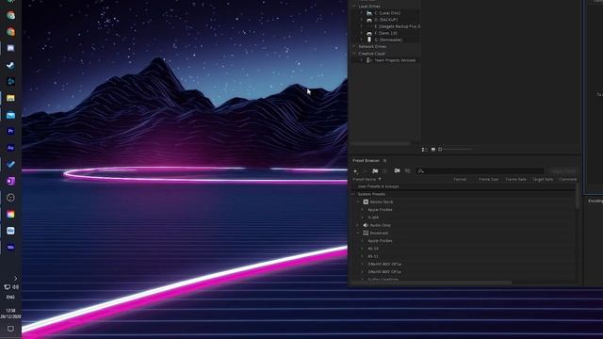Viewport: 603px width, 339px height.
Task: Click the Media Browser tree horizontal scrollbar
Action: [380, 143]
